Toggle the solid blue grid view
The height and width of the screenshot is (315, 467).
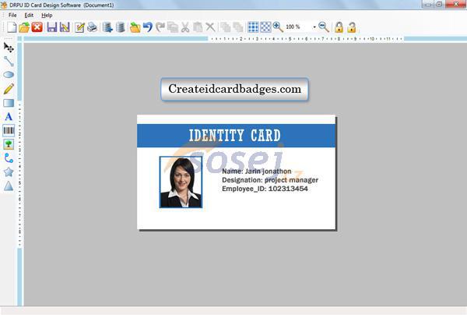(x=253, y=27)
